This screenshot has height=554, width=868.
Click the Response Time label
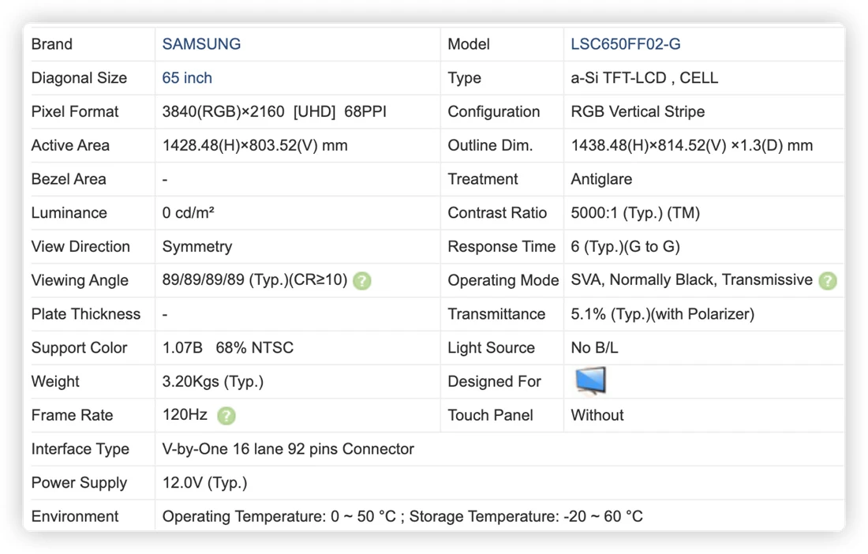[502, 247]
